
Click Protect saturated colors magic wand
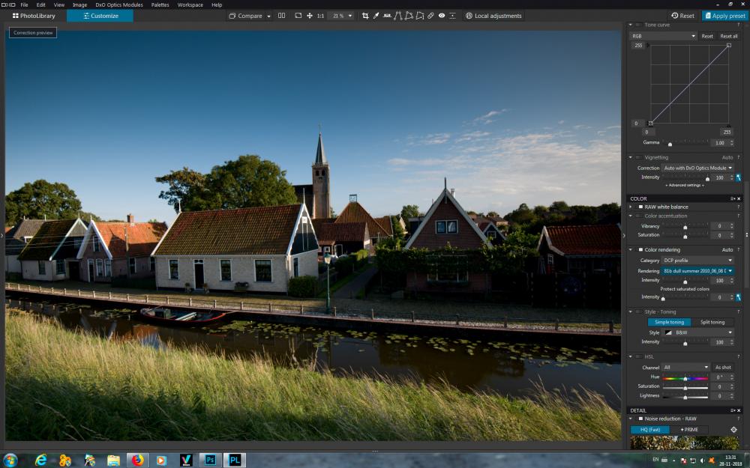(739, 297)
